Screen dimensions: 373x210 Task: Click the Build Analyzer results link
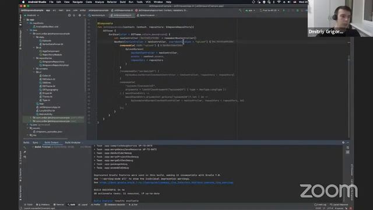pos(104,201)
